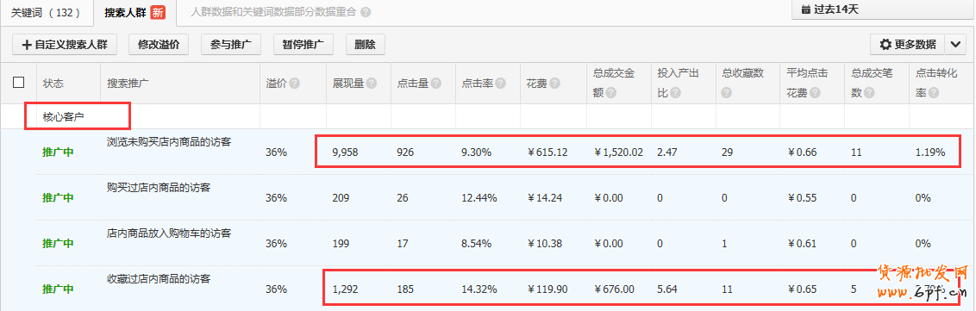This screenshot has height=311, width=976.
Task: Click help icon under 总收藏数 header
Action: (x=727, y=93)
